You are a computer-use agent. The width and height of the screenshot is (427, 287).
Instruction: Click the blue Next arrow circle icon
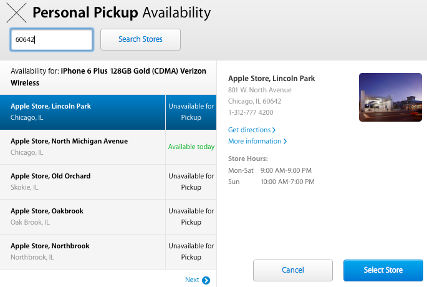click(206, 280)
